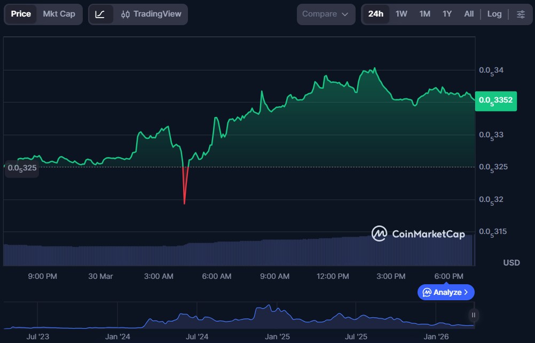
Task: Toggle Price view
Action: point(21,14)
